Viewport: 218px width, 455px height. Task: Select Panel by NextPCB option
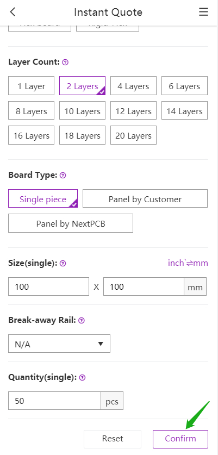click(71, 223)
